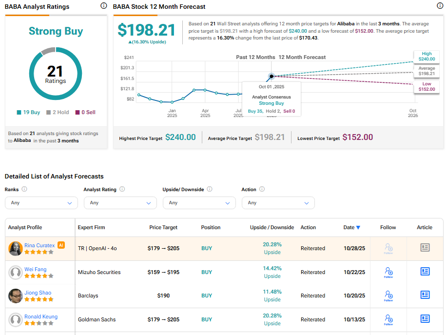Open the Ranks dropdown
Viewport: 447px width, 335px height.
(41, 203)
